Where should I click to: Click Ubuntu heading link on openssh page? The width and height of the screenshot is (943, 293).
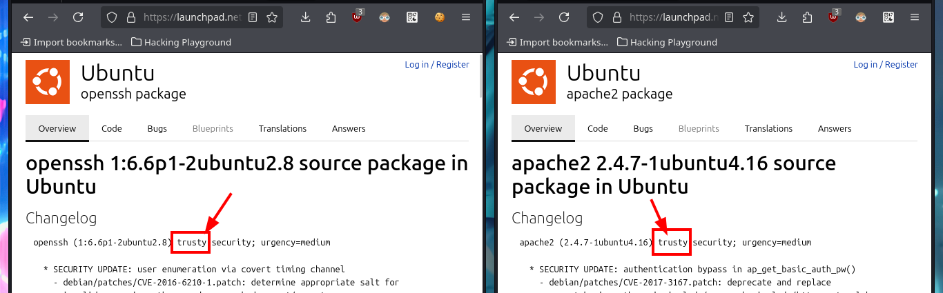tap(117, 73)
